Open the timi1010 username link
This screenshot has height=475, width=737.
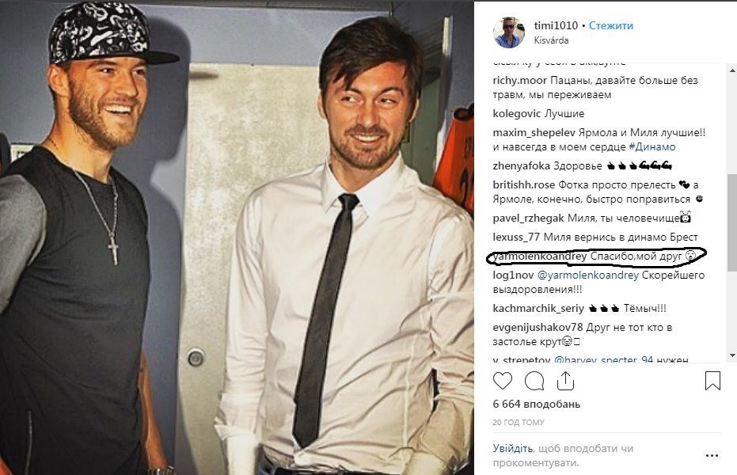556,25
